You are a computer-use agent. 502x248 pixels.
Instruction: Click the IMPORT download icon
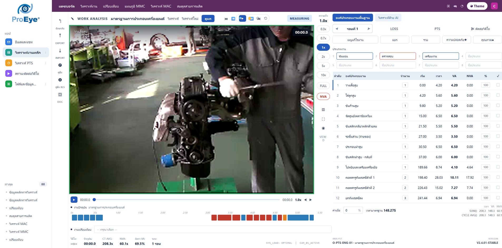point(60,50)
